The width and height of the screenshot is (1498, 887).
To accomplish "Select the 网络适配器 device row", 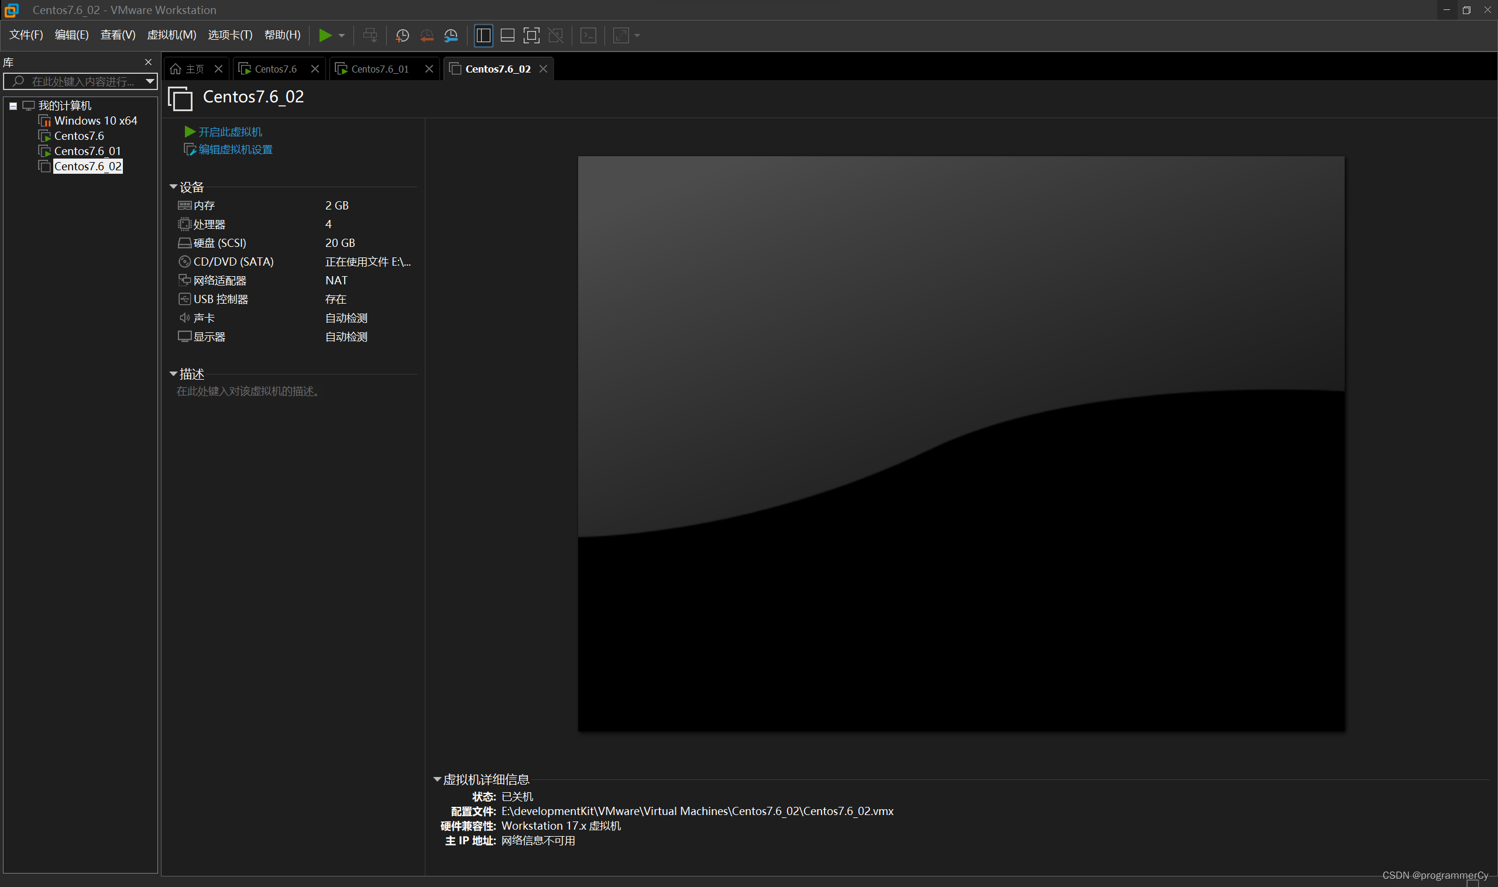I will coord(219,280).
